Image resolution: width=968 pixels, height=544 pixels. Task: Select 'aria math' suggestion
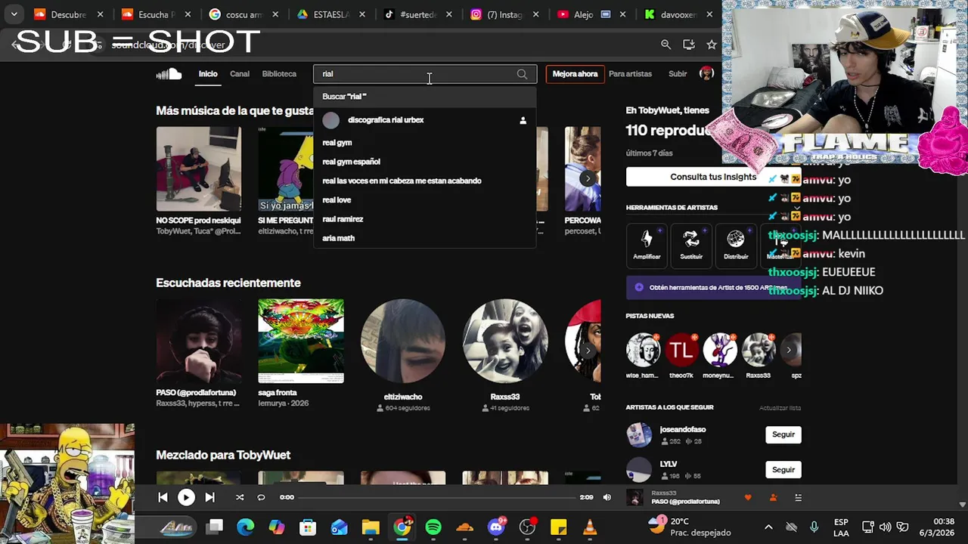pyautogui.click(x=425, y=238)
